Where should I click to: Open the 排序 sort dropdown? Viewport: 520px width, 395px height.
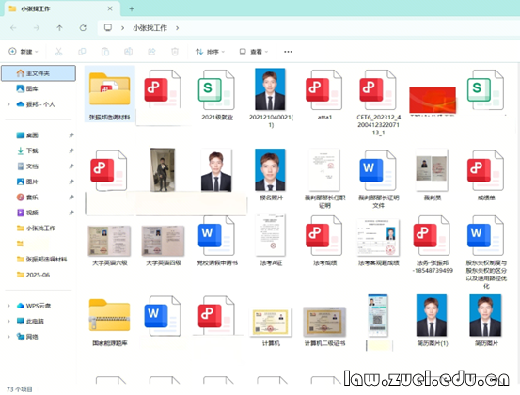click(210, 52)
